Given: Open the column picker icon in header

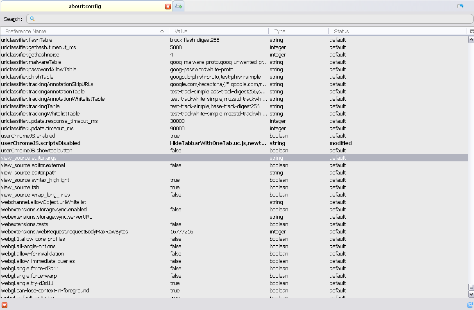Looking at the screenshot, I should (x=471, y=31).
